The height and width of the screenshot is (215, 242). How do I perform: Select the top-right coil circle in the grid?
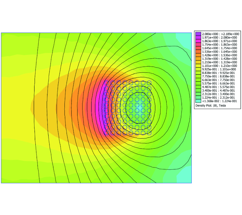click(x=149, y=83)
